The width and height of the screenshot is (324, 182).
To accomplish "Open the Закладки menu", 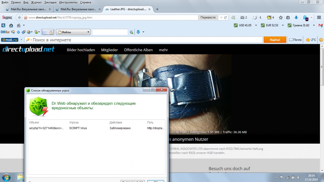I will pyautogui.click(x=50, y=2).
